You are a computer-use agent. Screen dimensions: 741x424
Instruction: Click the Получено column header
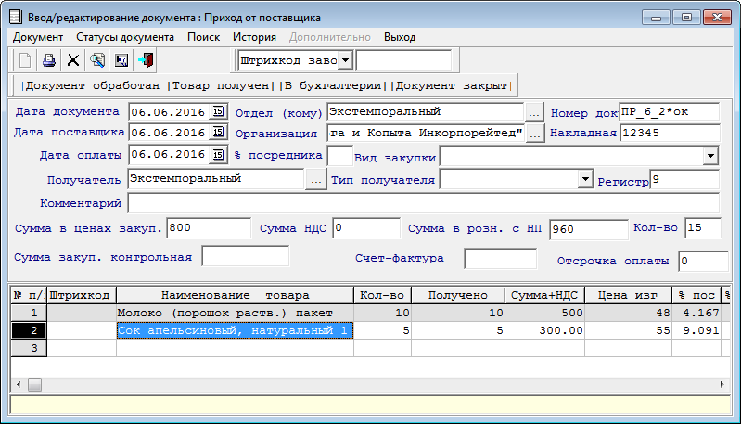tap(458, 295)
